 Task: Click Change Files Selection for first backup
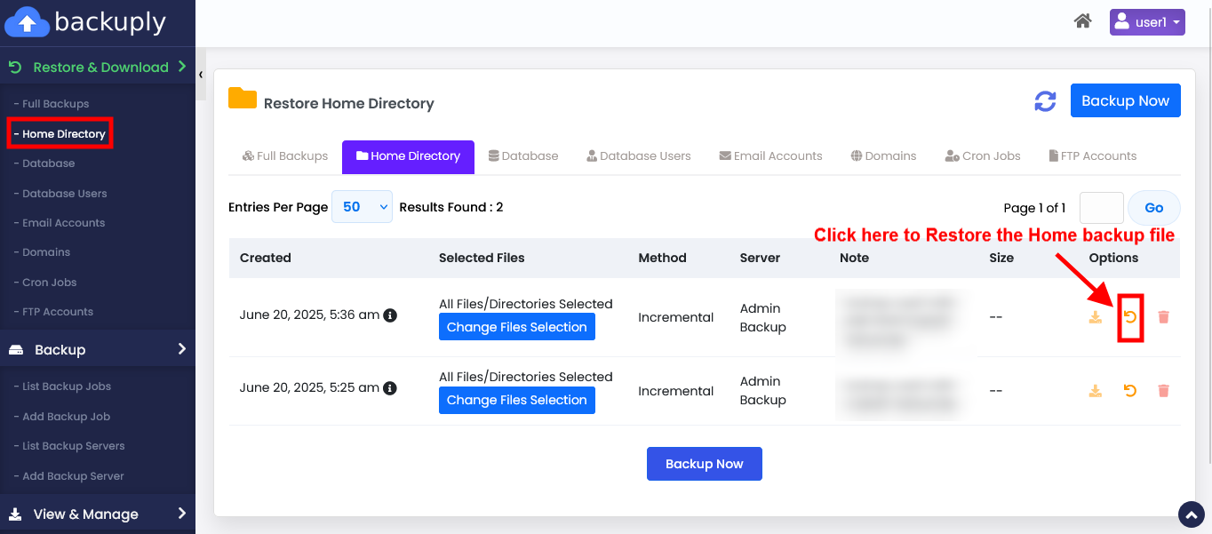pyautogui.click(x=516, y=327)
